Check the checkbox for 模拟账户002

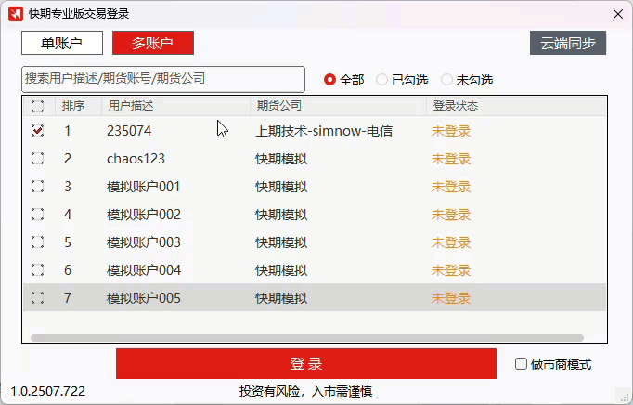tap(37, 215)
